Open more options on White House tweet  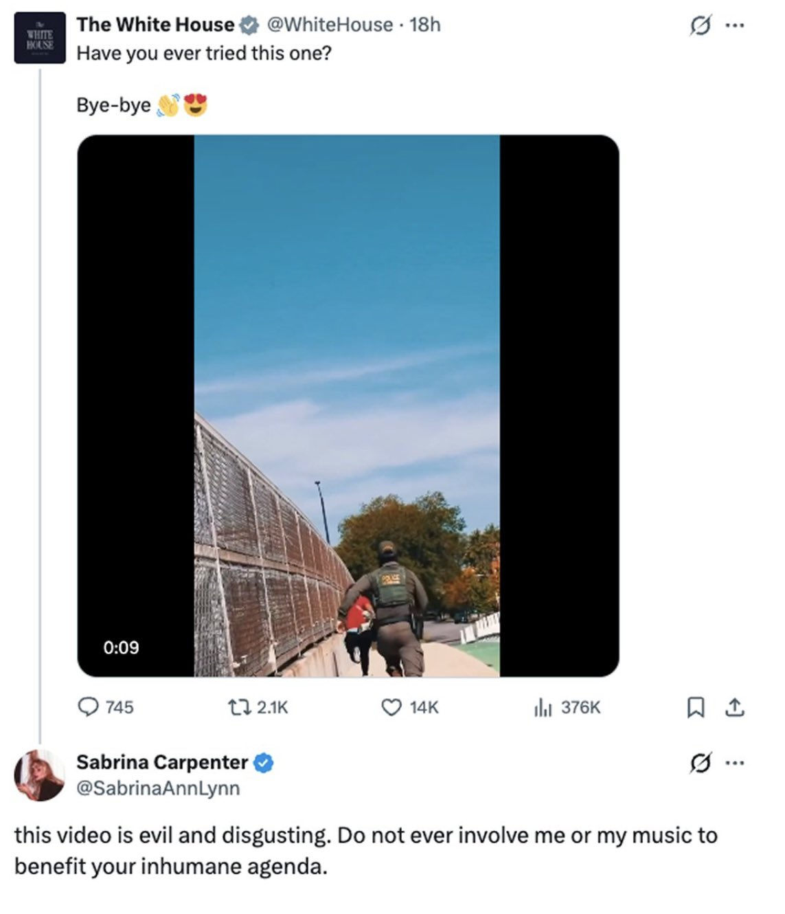pos(734,27)
